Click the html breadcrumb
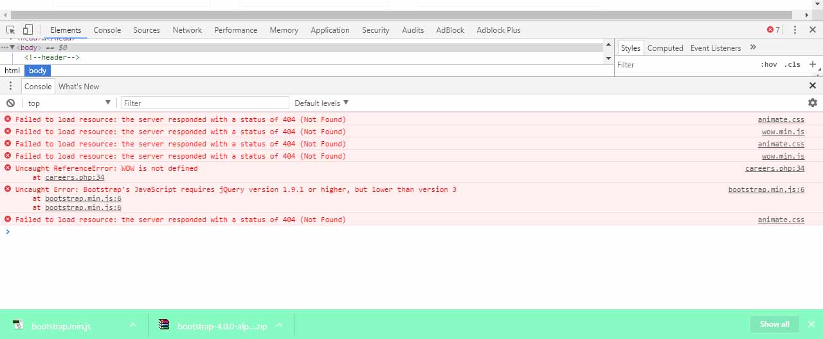The height and width of the screenshot is (339, 823). click(12, 71)
